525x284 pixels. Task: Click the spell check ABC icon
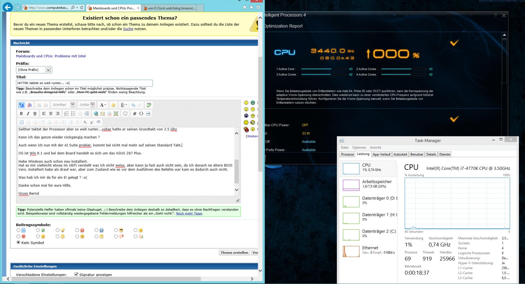149,105
